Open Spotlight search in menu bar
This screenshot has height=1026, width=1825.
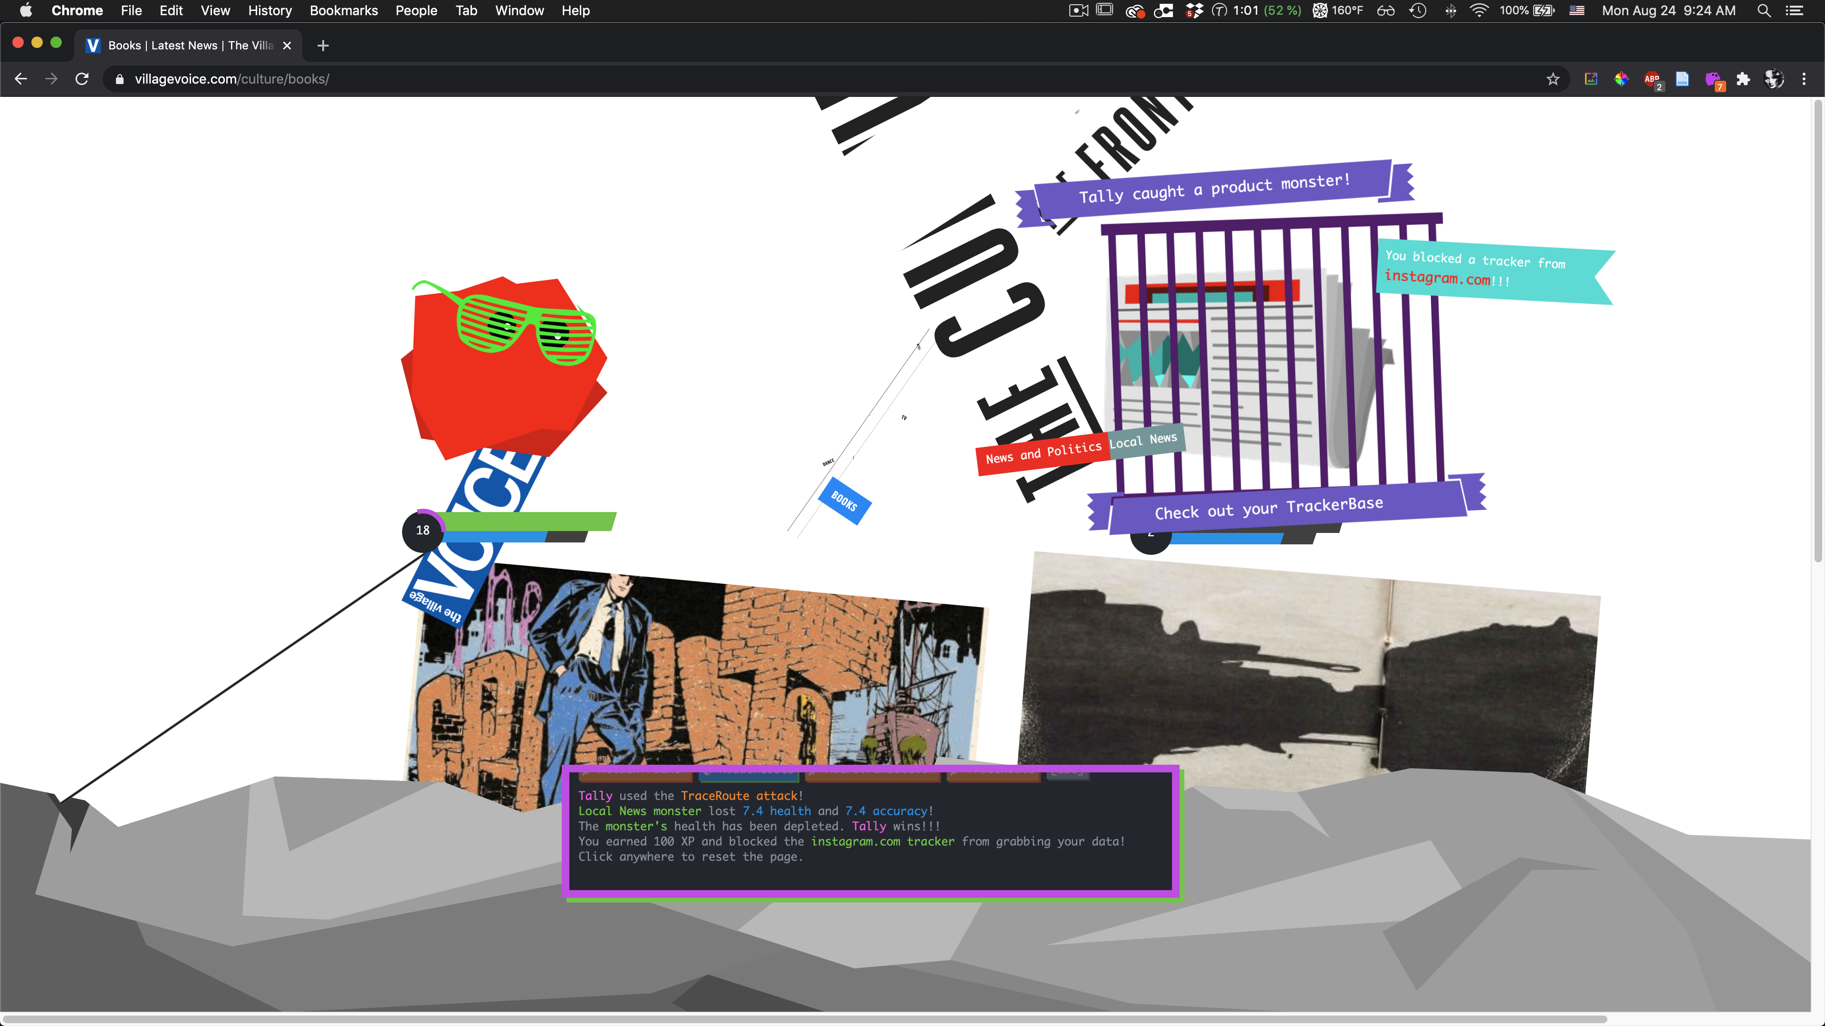click(x=1764, y=10)
